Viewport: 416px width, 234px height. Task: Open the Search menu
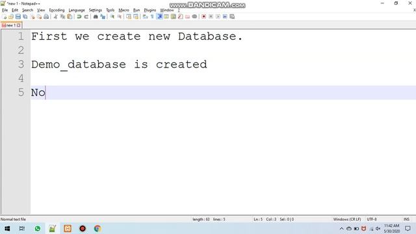click(x=27, y=10)
